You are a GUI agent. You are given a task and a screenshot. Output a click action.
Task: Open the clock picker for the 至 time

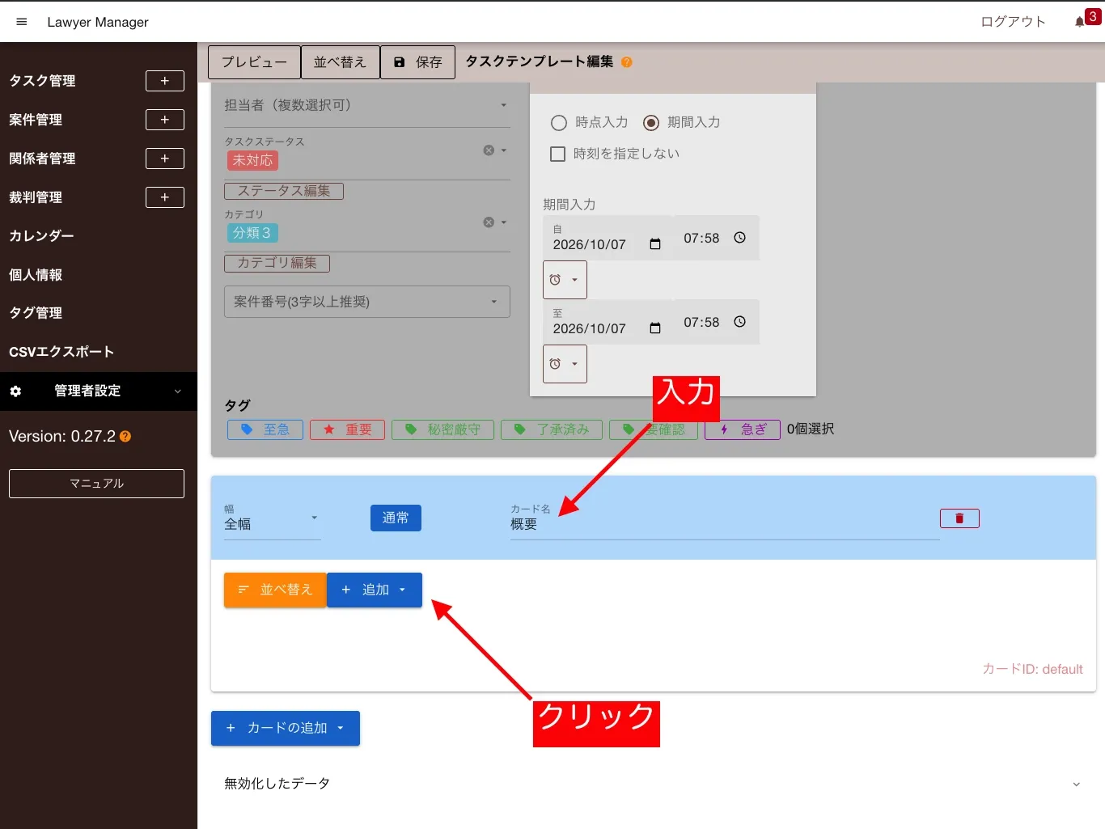(739, 322)
